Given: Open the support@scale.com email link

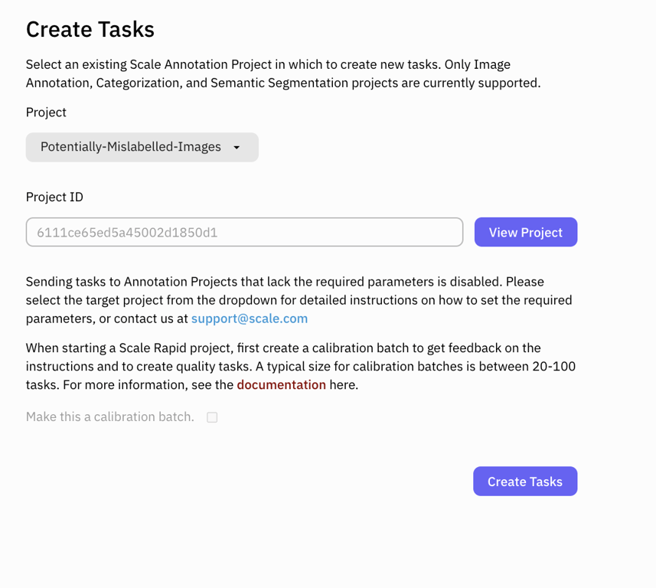Looking at the screenshot, I should pos(250,318).
